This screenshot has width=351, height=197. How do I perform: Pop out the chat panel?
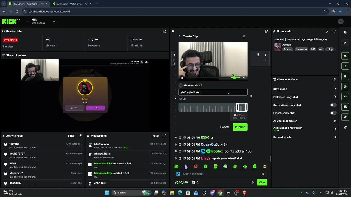click(x=266, y=31)
